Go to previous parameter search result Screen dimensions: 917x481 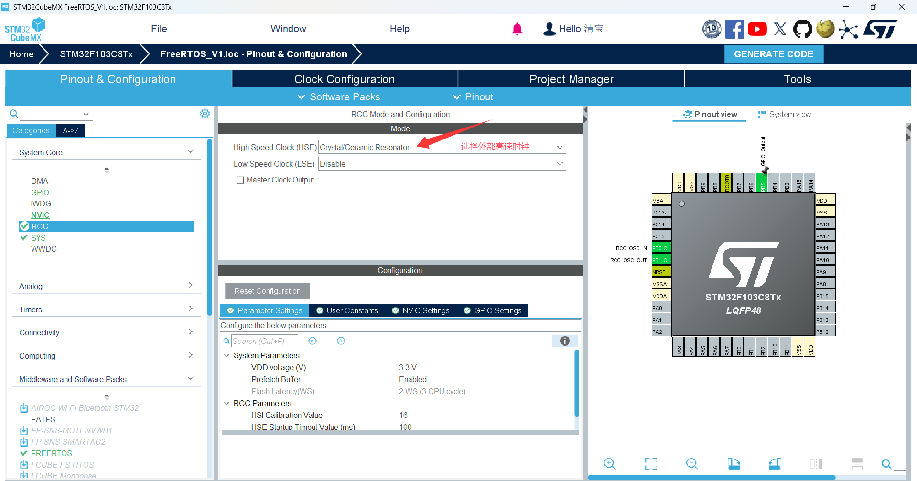click(x=313, y=341)
